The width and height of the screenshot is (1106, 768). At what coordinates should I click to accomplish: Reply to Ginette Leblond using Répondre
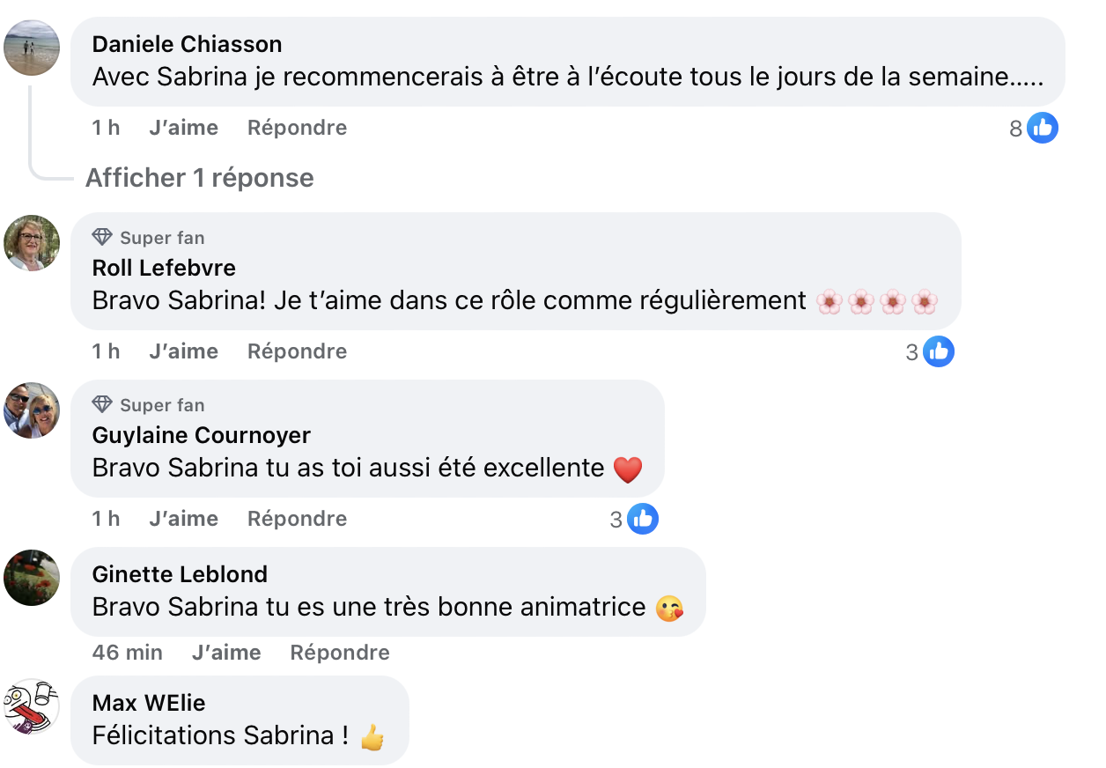tap(340, 652)
